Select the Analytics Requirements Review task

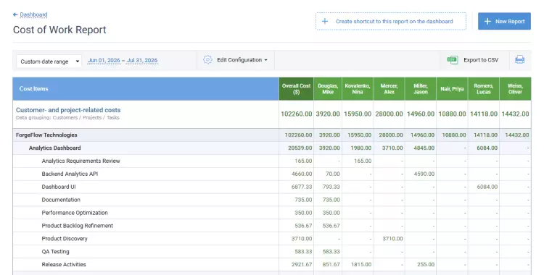[x=81, y=161]
